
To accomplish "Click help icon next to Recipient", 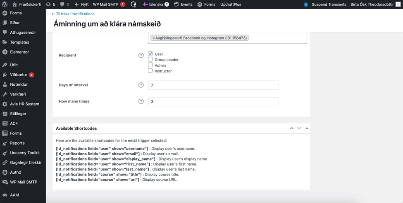I will click(141, 56).
